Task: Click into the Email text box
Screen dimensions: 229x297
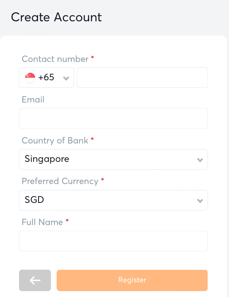Action: pyautogui.click(x=113, y=118)
